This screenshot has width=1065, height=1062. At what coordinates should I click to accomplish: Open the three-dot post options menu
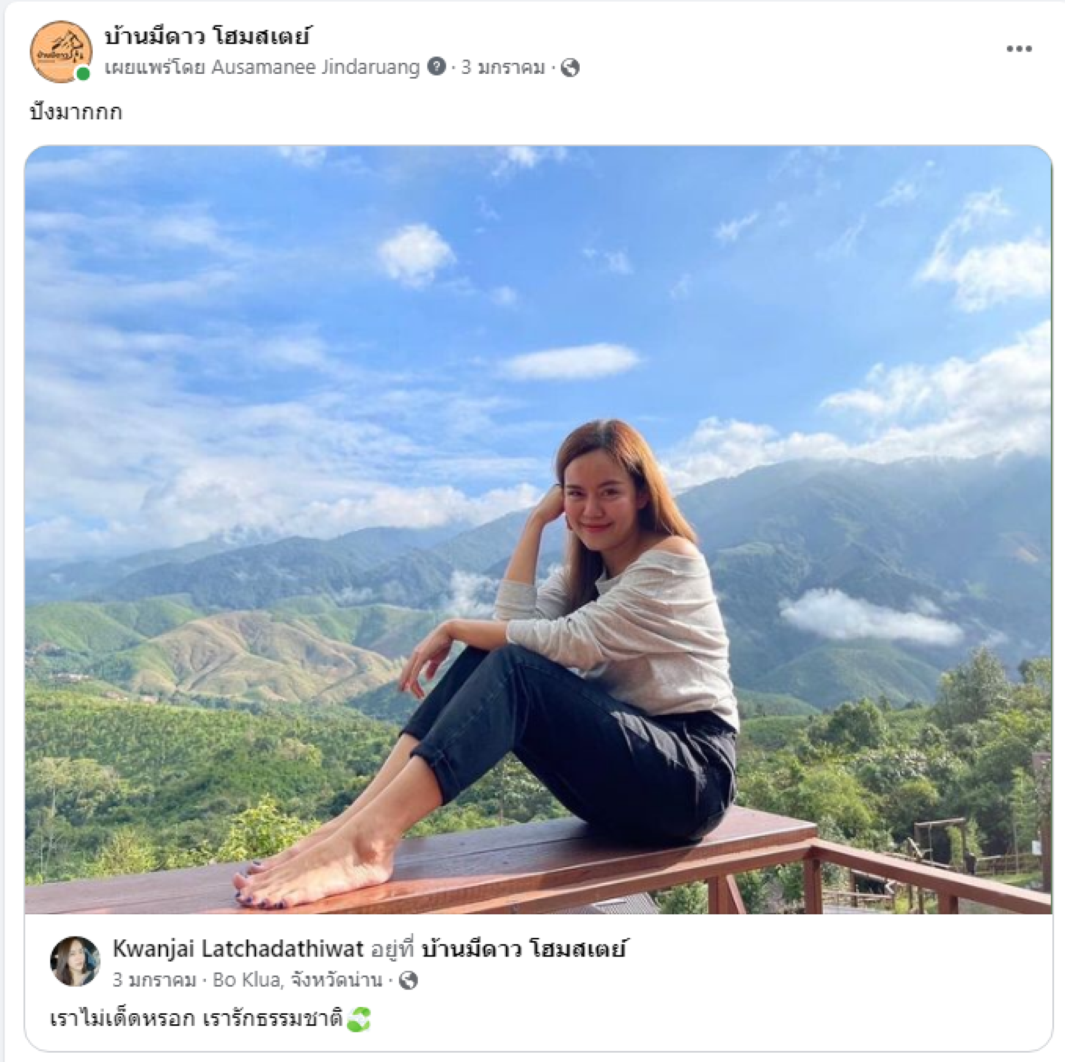pos(1019,49)
